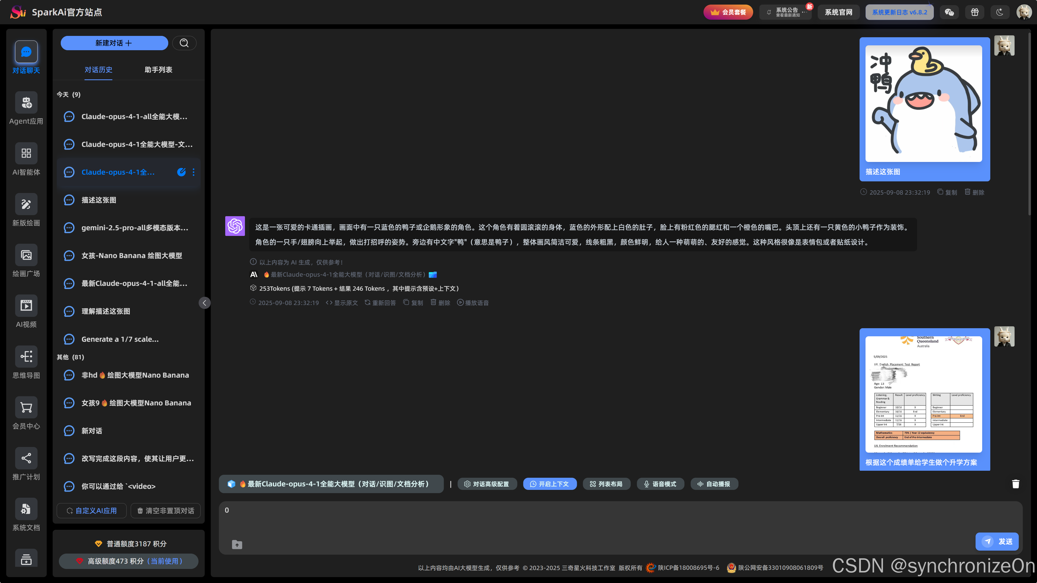Screen dimensions: 1037x583
Task: Click the 新建对话 new chat button
Action: (114, 43)
